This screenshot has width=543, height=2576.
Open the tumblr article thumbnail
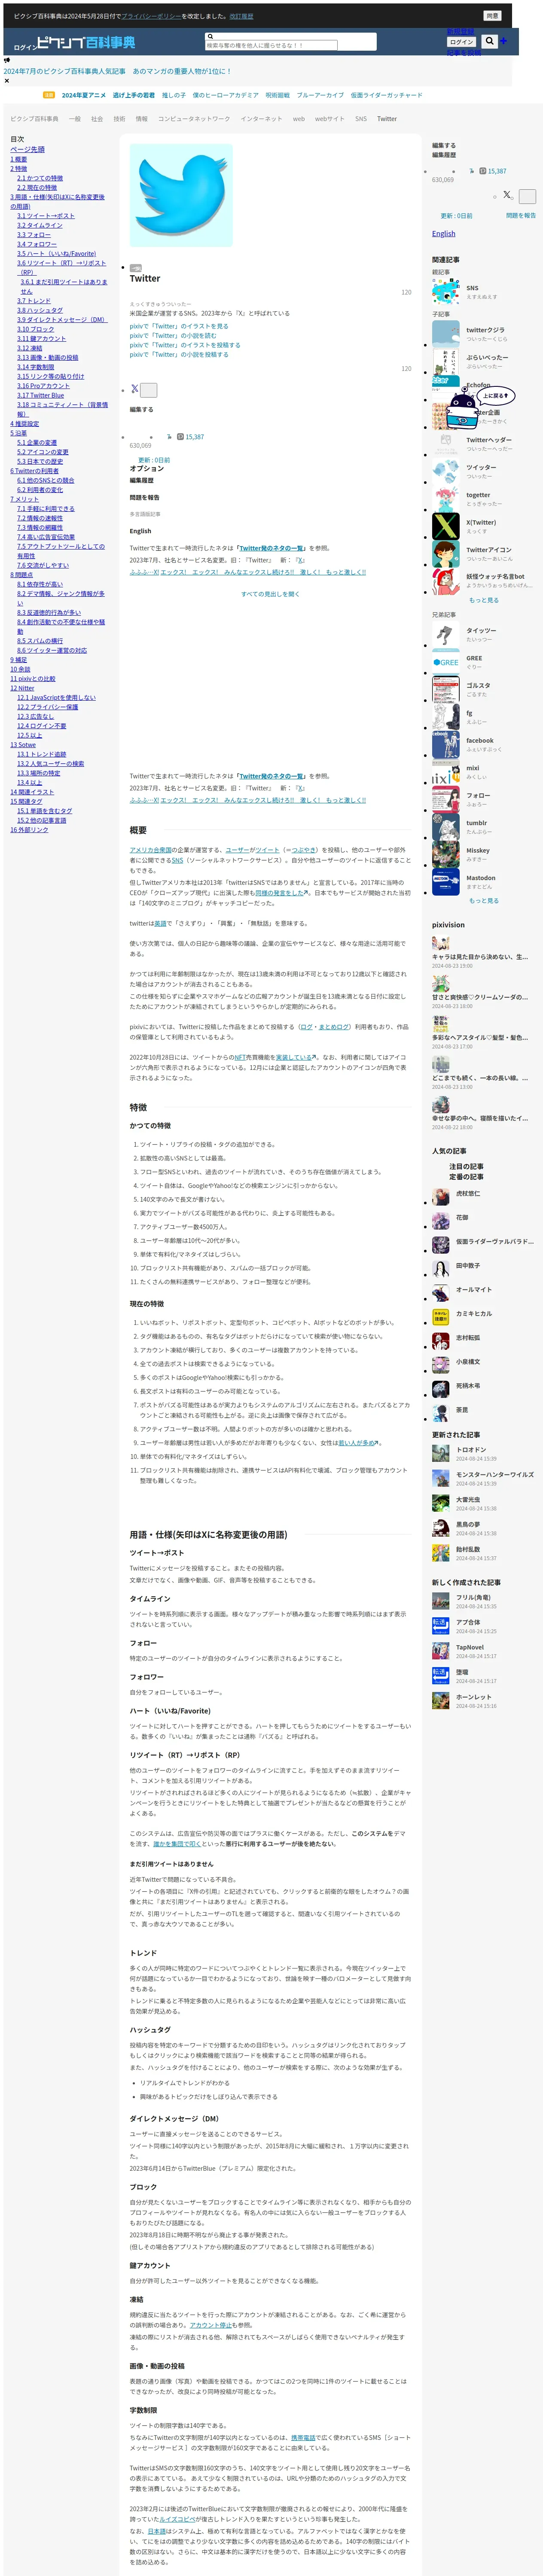point(445,827)
